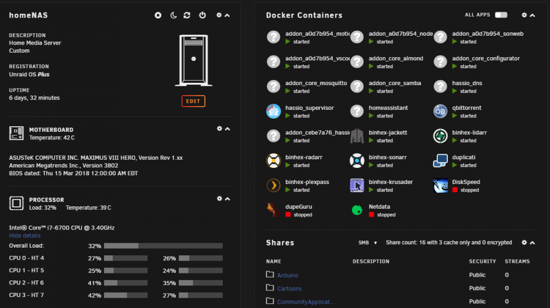Click the NAME column header in Shares
The height and width of the screenshot is (308, 550).
coord(273,261)
